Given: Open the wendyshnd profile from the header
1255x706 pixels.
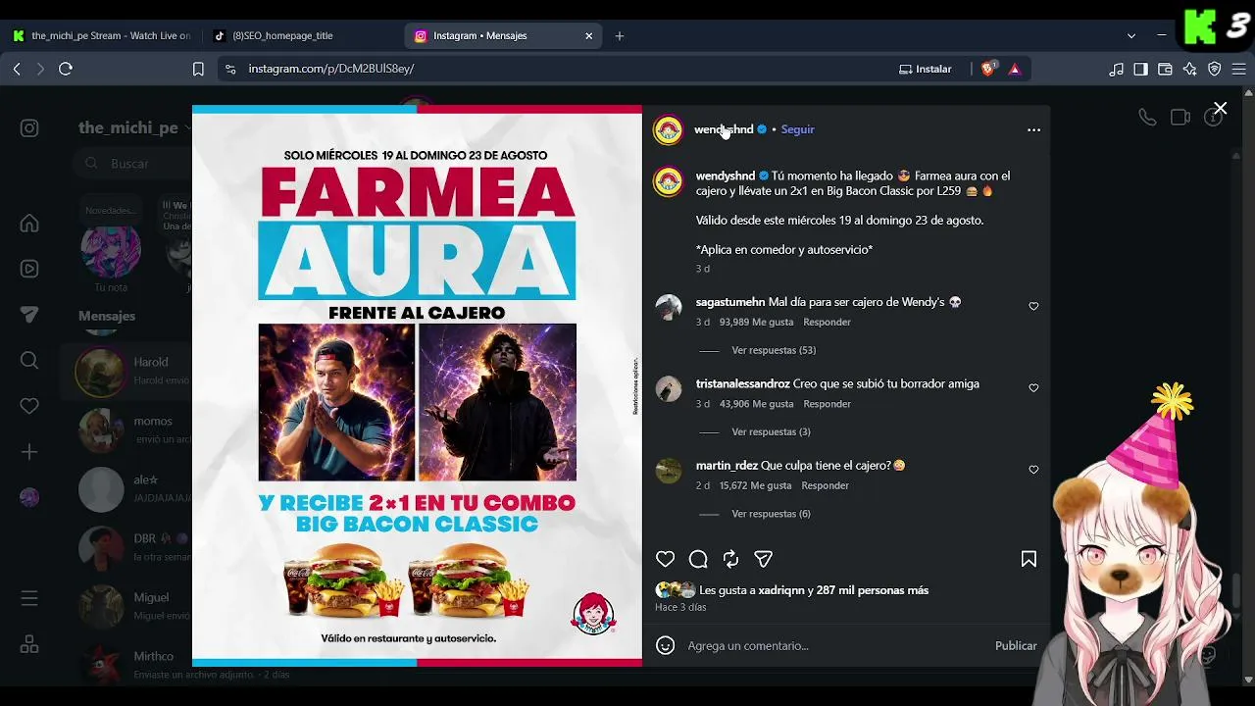Looking at the screenshot, I should pos(724,129).
